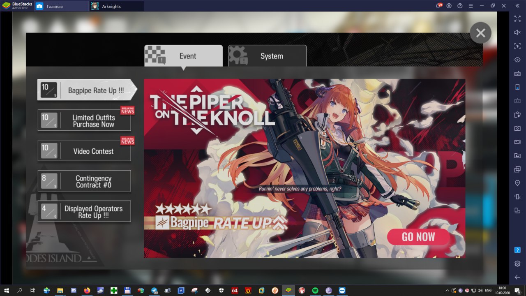The height and width of the screenshot is (296, 526).
Task: Open Windows Action Center notifications
Action: pos(517,290)
